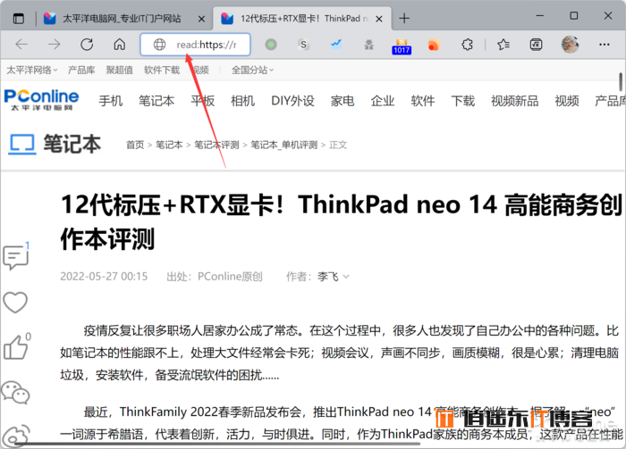Open the 聚超值 top link

point(119,71)
